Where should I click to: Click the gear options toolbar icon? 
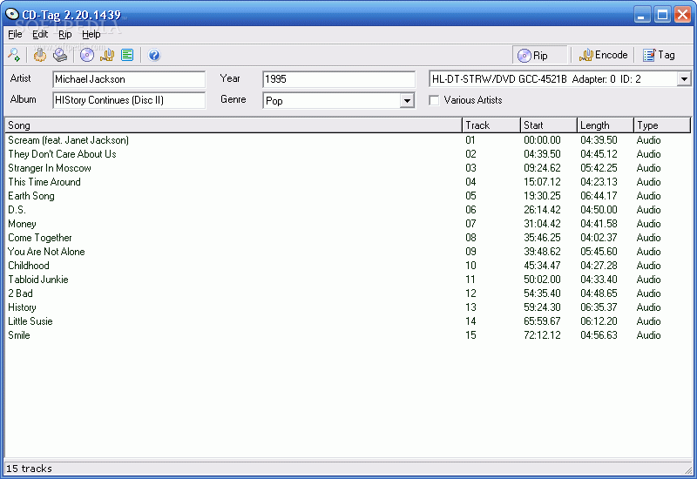point(40,55)
